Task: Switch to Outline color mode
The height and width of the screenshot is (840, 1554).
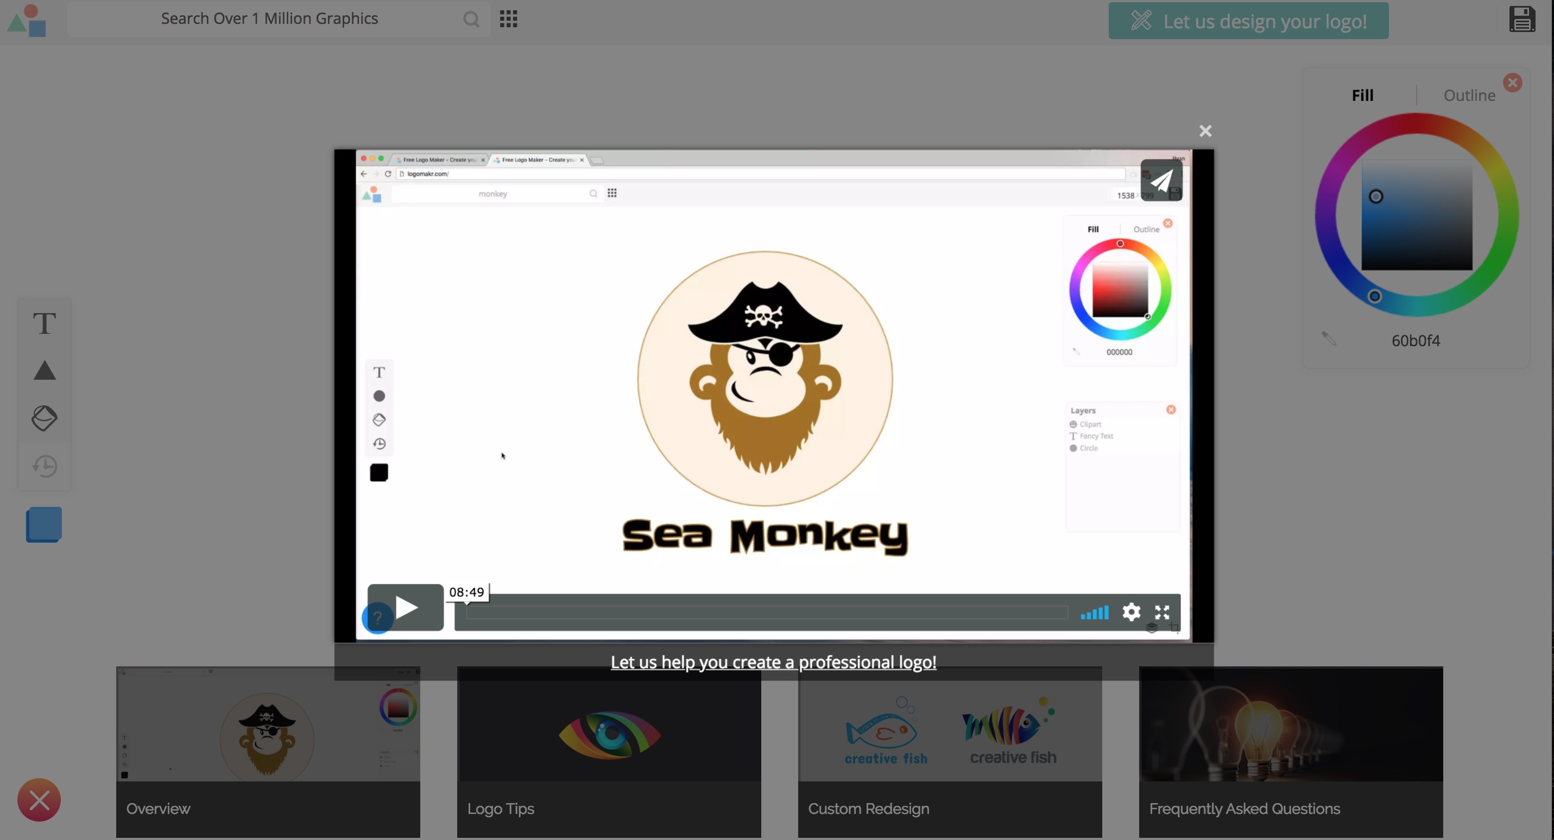Action: 1469,94
